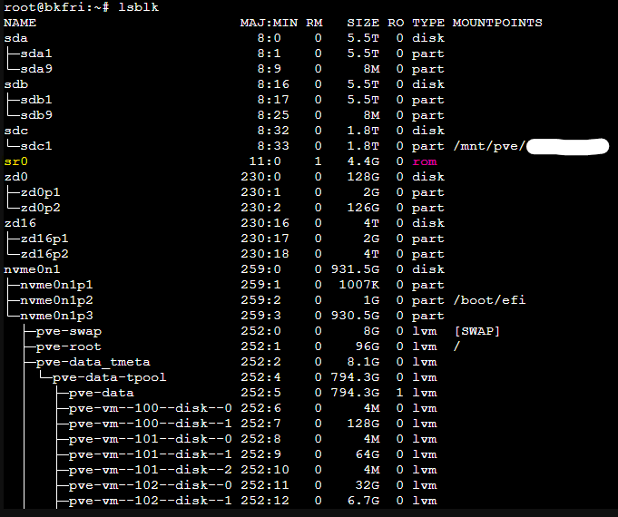Click the /boot/efi mount point
Viewport: 618px width, 517px height.
[488, 300]
